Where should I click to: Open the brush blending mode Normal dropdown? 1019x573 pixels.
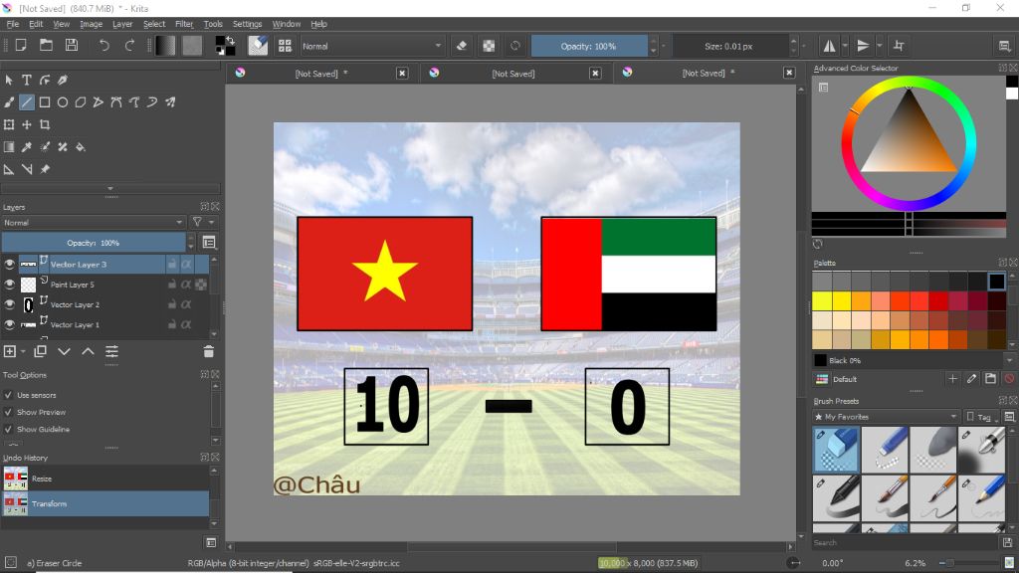[372, 46]
